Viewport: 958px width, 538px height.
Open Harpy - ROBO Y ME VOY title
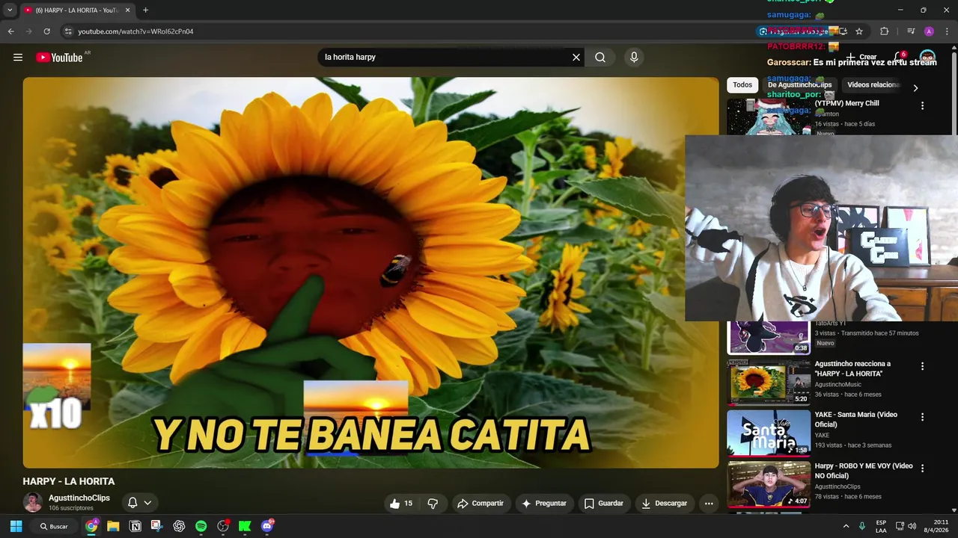(x=864, y=471)
